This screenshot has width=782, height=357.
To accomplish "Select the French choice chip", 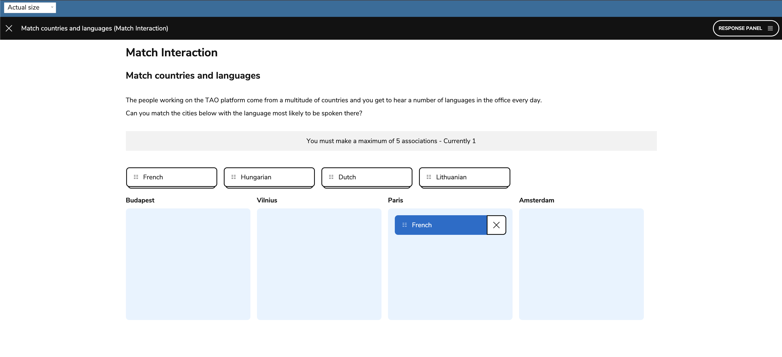I will 172,177.
